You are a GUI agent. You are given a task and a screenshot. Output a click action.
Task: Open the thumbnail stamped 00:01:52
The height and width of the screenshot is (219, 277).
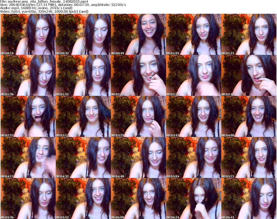[83, 75]
